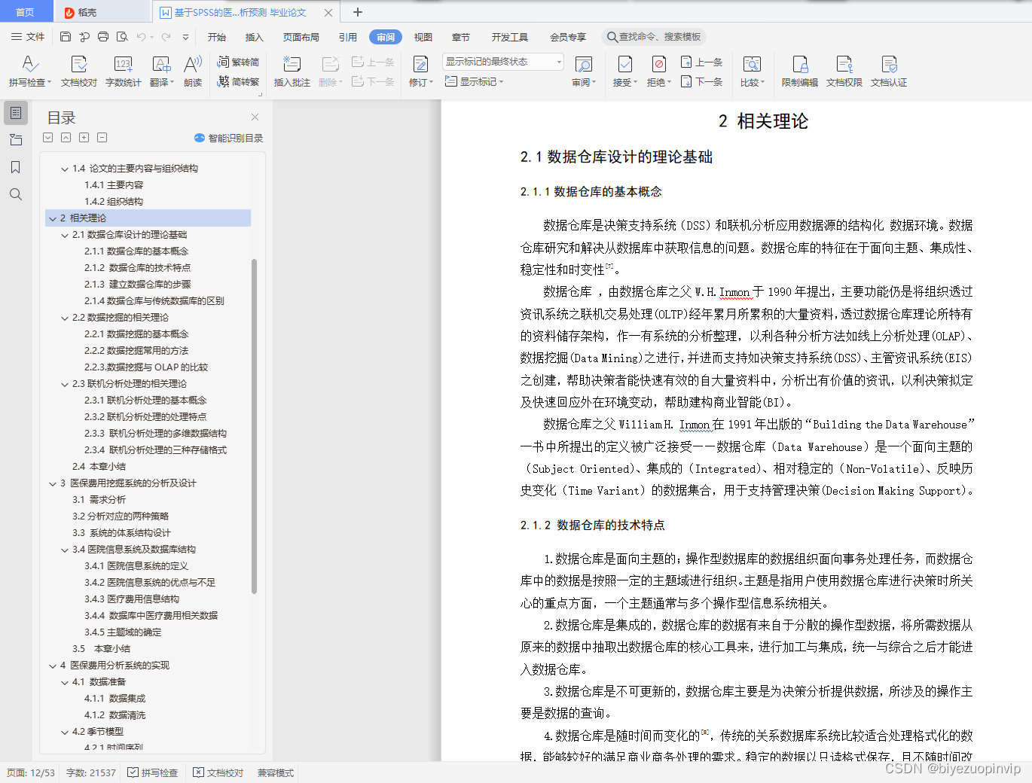Select outline item 2.1.2 数据仓库的技术特点

138,268
